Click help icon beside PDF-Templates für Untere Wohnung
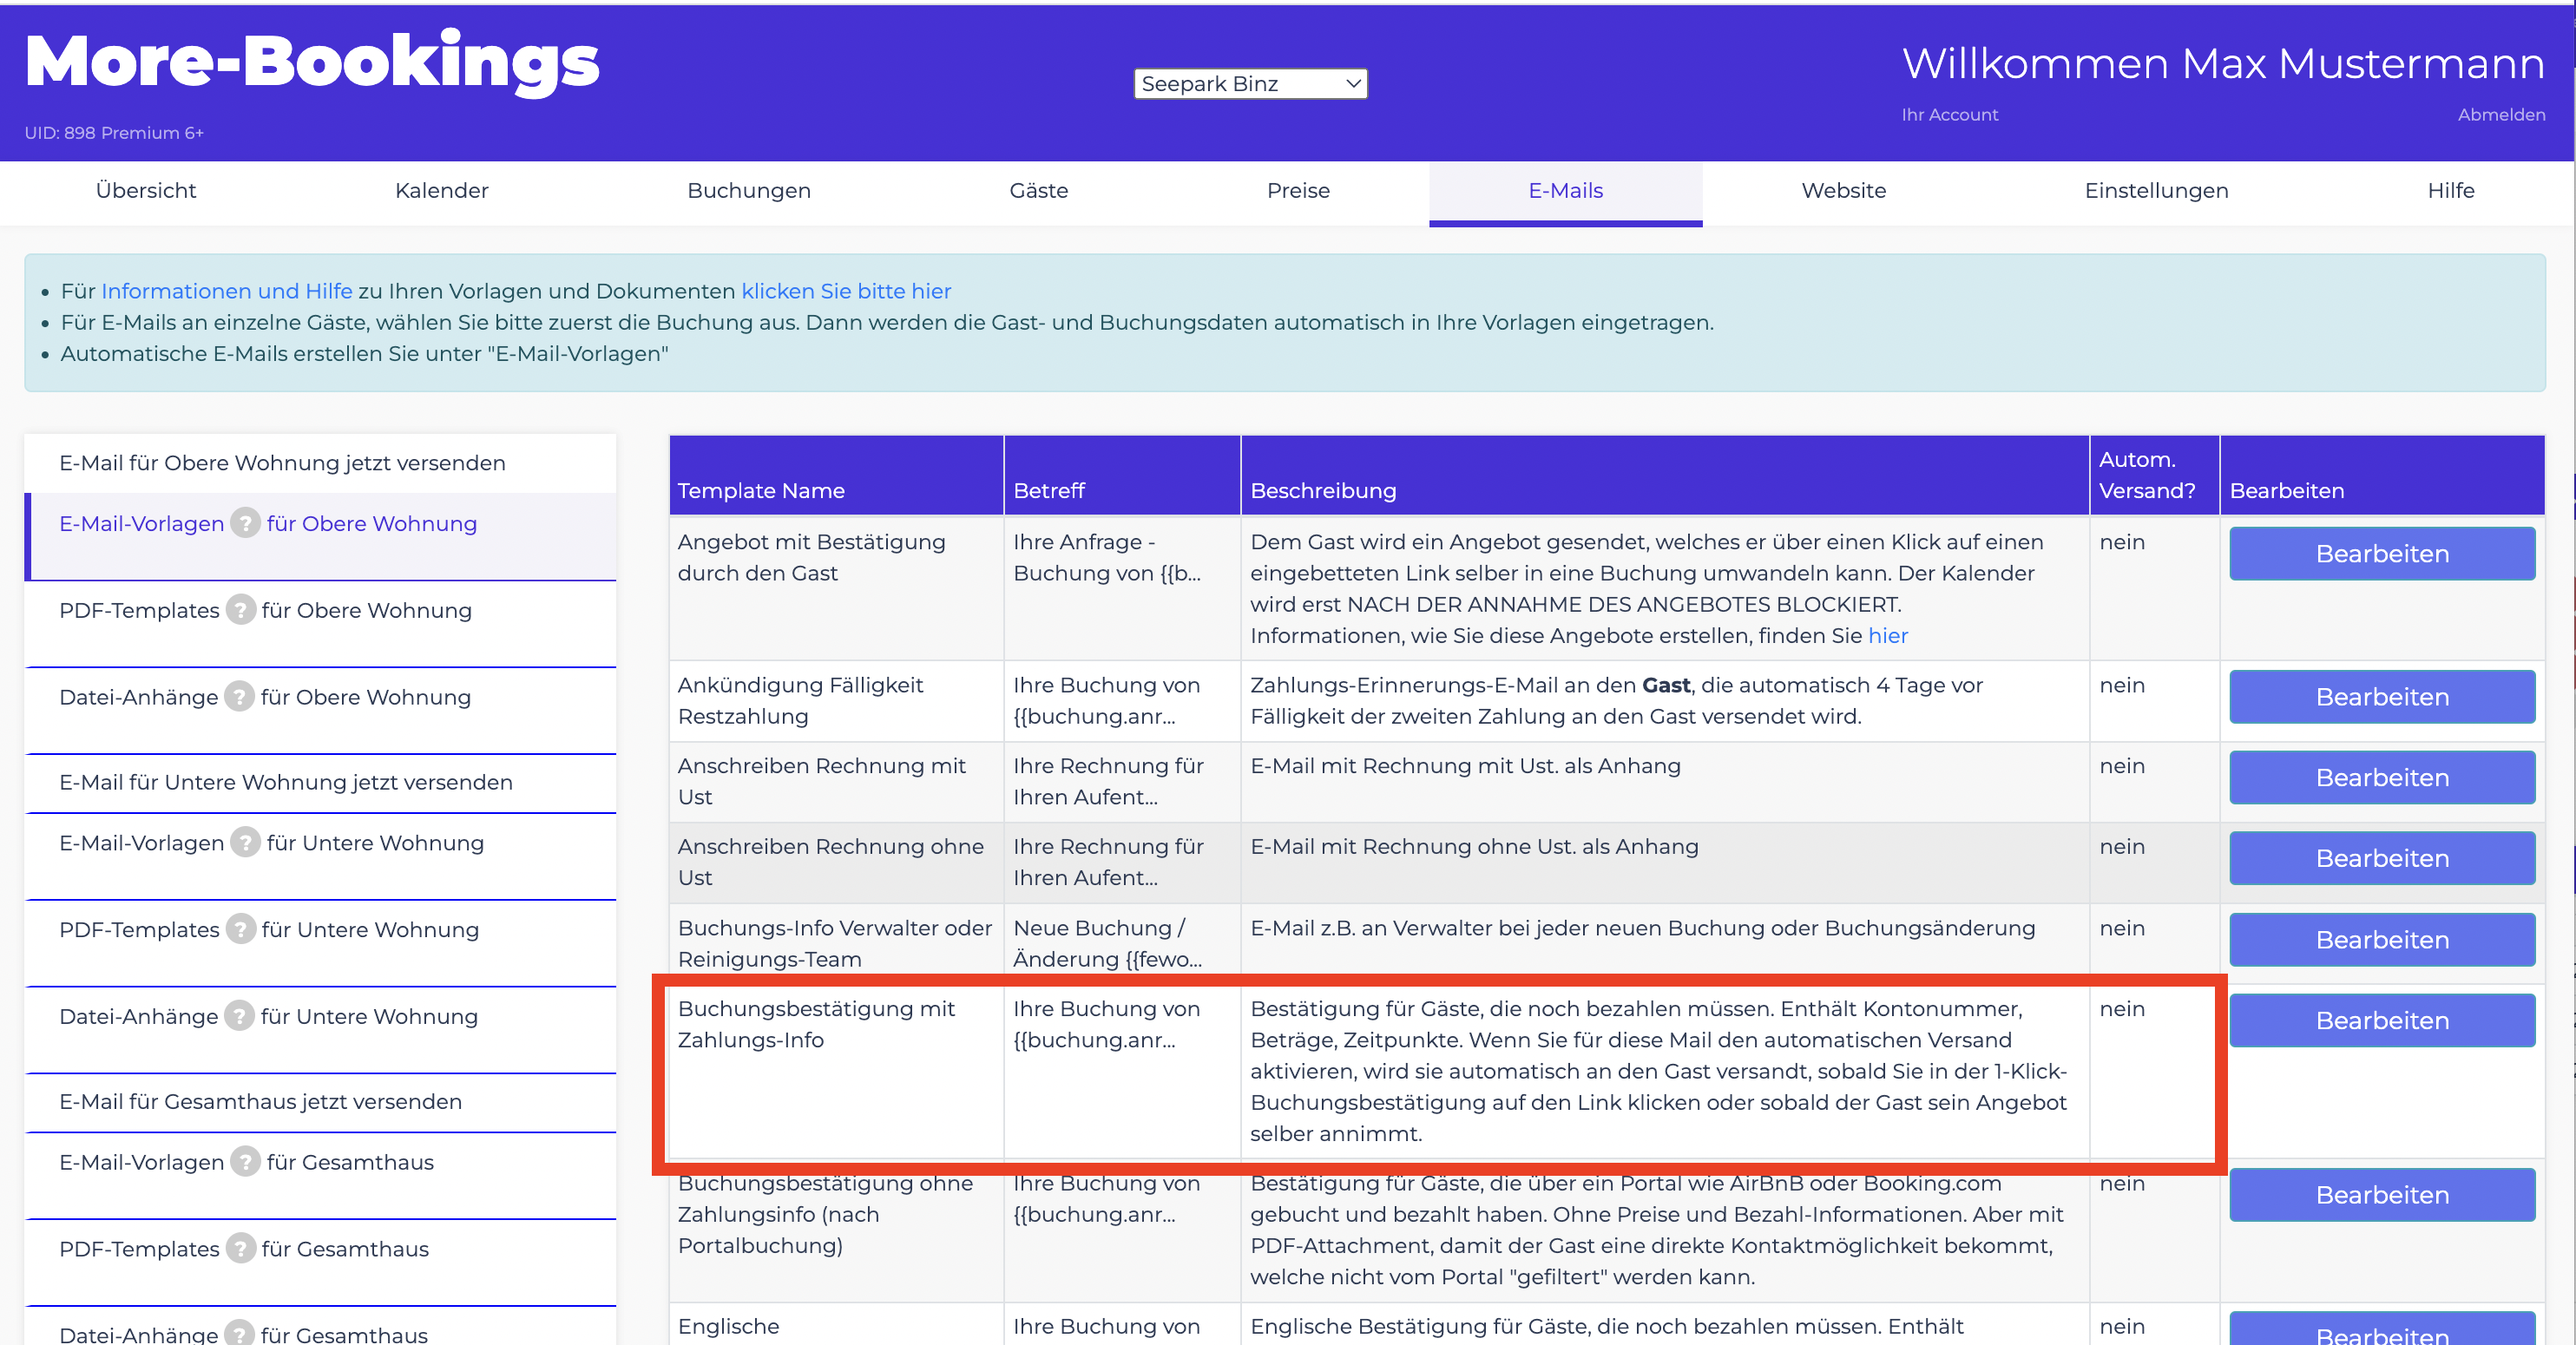2576x1345 pixels. 240,930
